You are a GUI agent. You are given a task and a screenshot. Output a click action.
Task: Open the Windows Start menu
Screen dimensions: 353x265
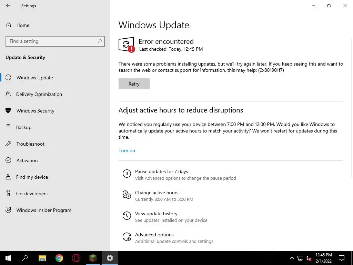click(8, 258)
